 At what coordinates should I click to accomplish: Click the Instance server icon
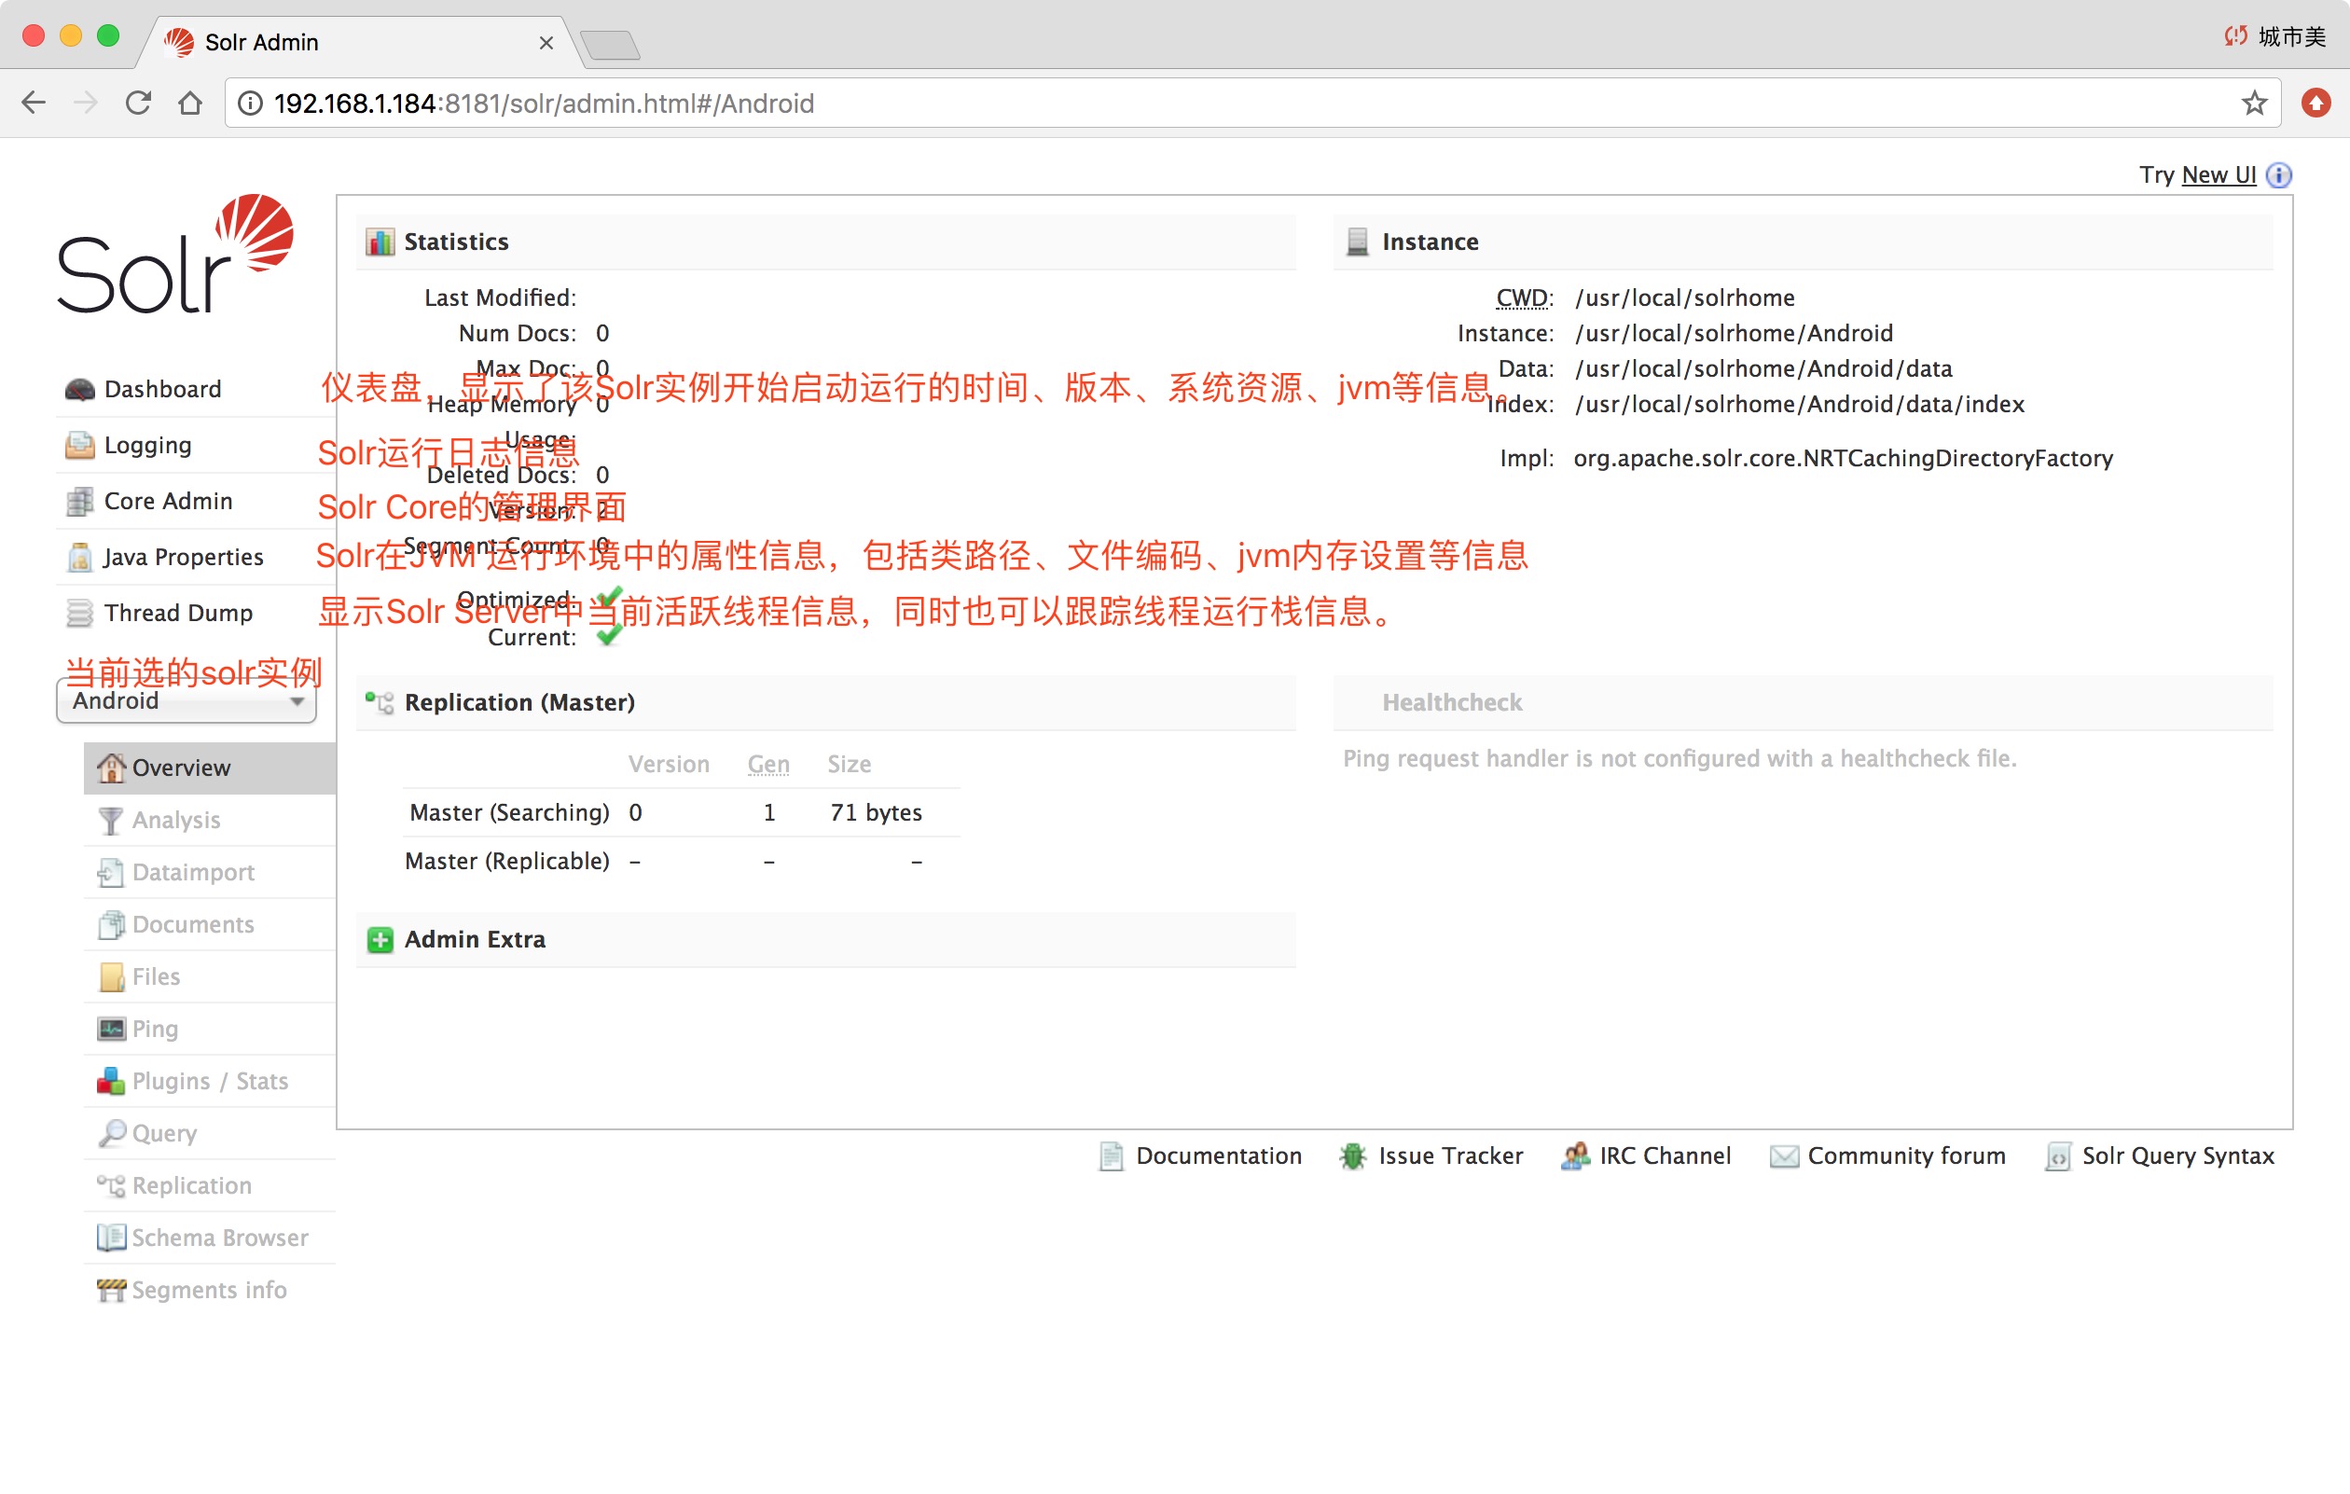coord(1358,241)
